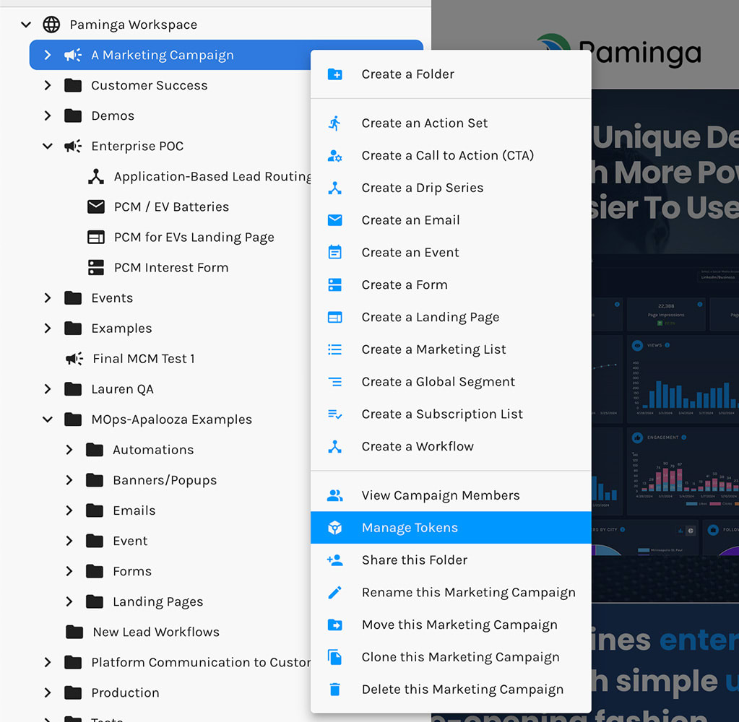Choose Delete this Marketing Campaign
The height and width of the screenshot is (722, 739).
coord(451,690)
